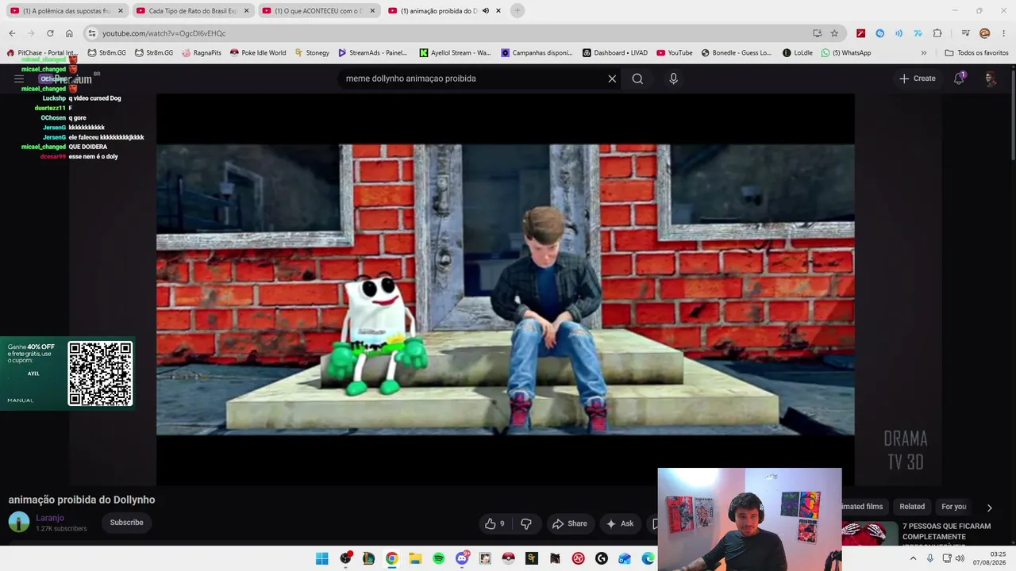This screenshot has width=1016, height=571.
Task: Open the taskbar volume control
Action: point(960,559)
